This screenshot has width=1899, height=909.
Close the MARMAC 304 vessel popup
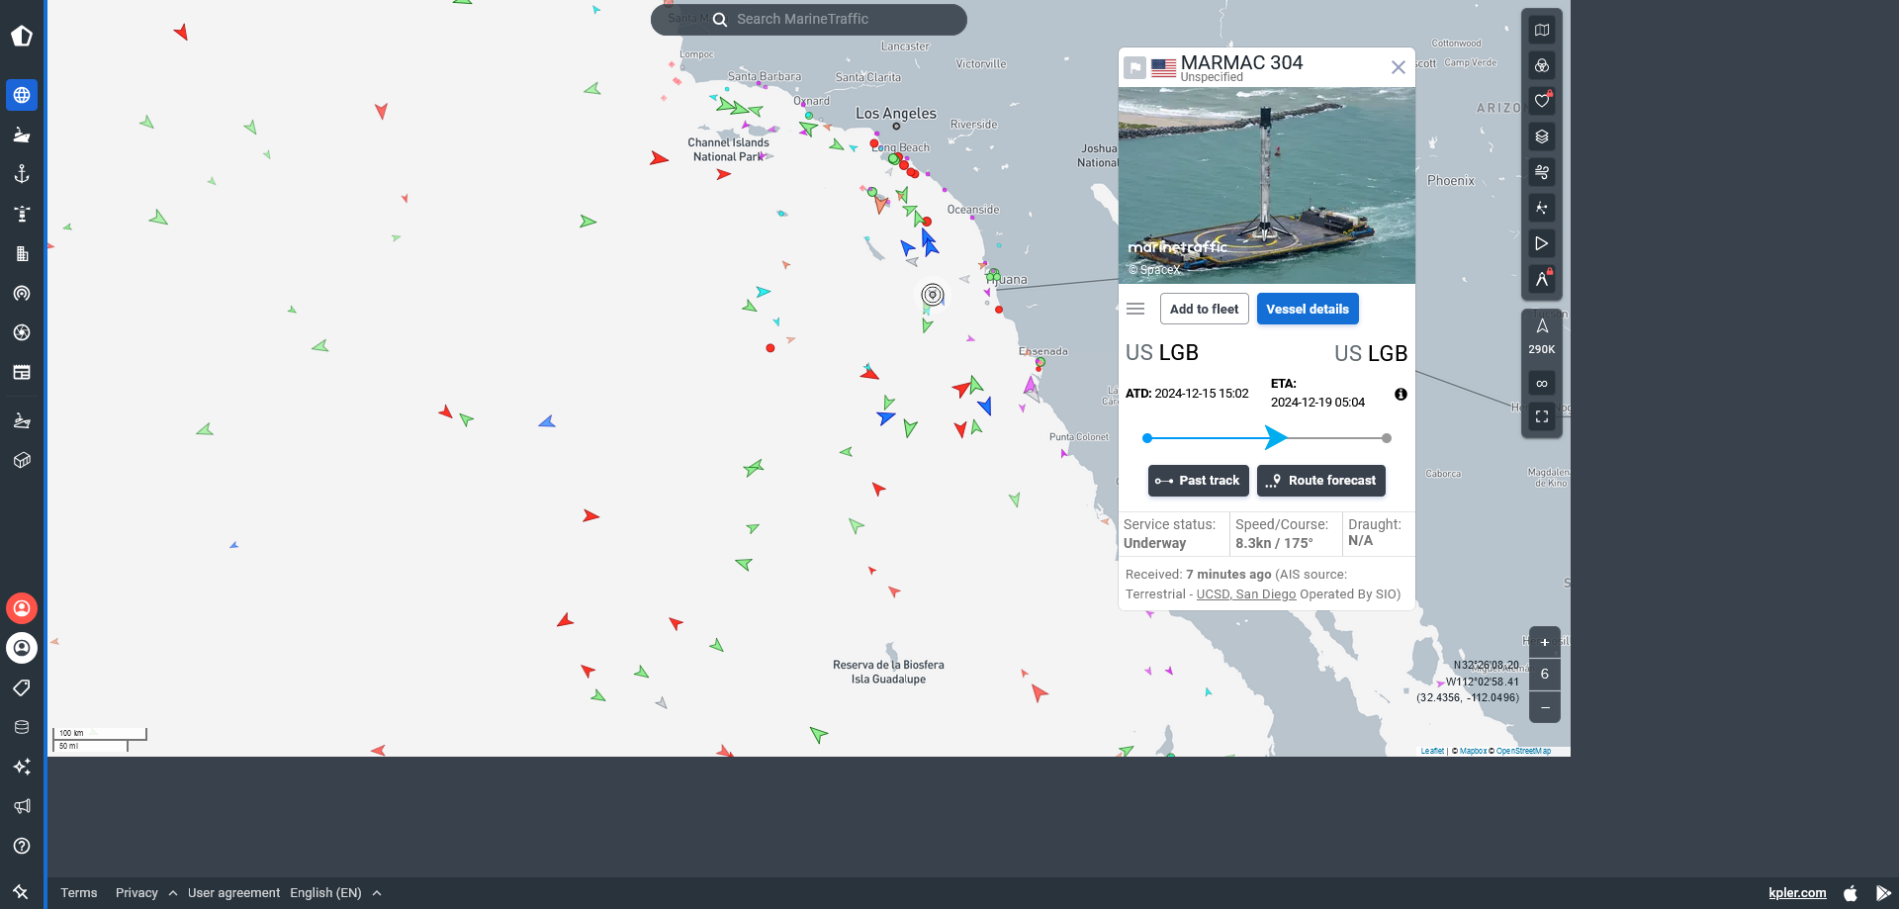point(1398,67)
